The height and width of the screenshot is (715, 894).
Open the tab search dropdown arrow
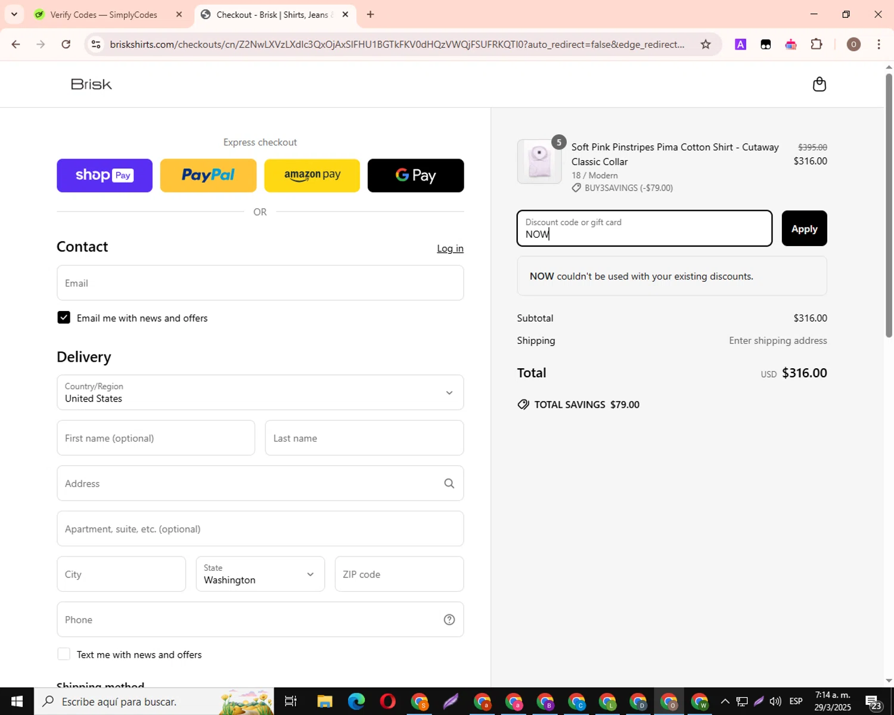(x=14, y=14)
